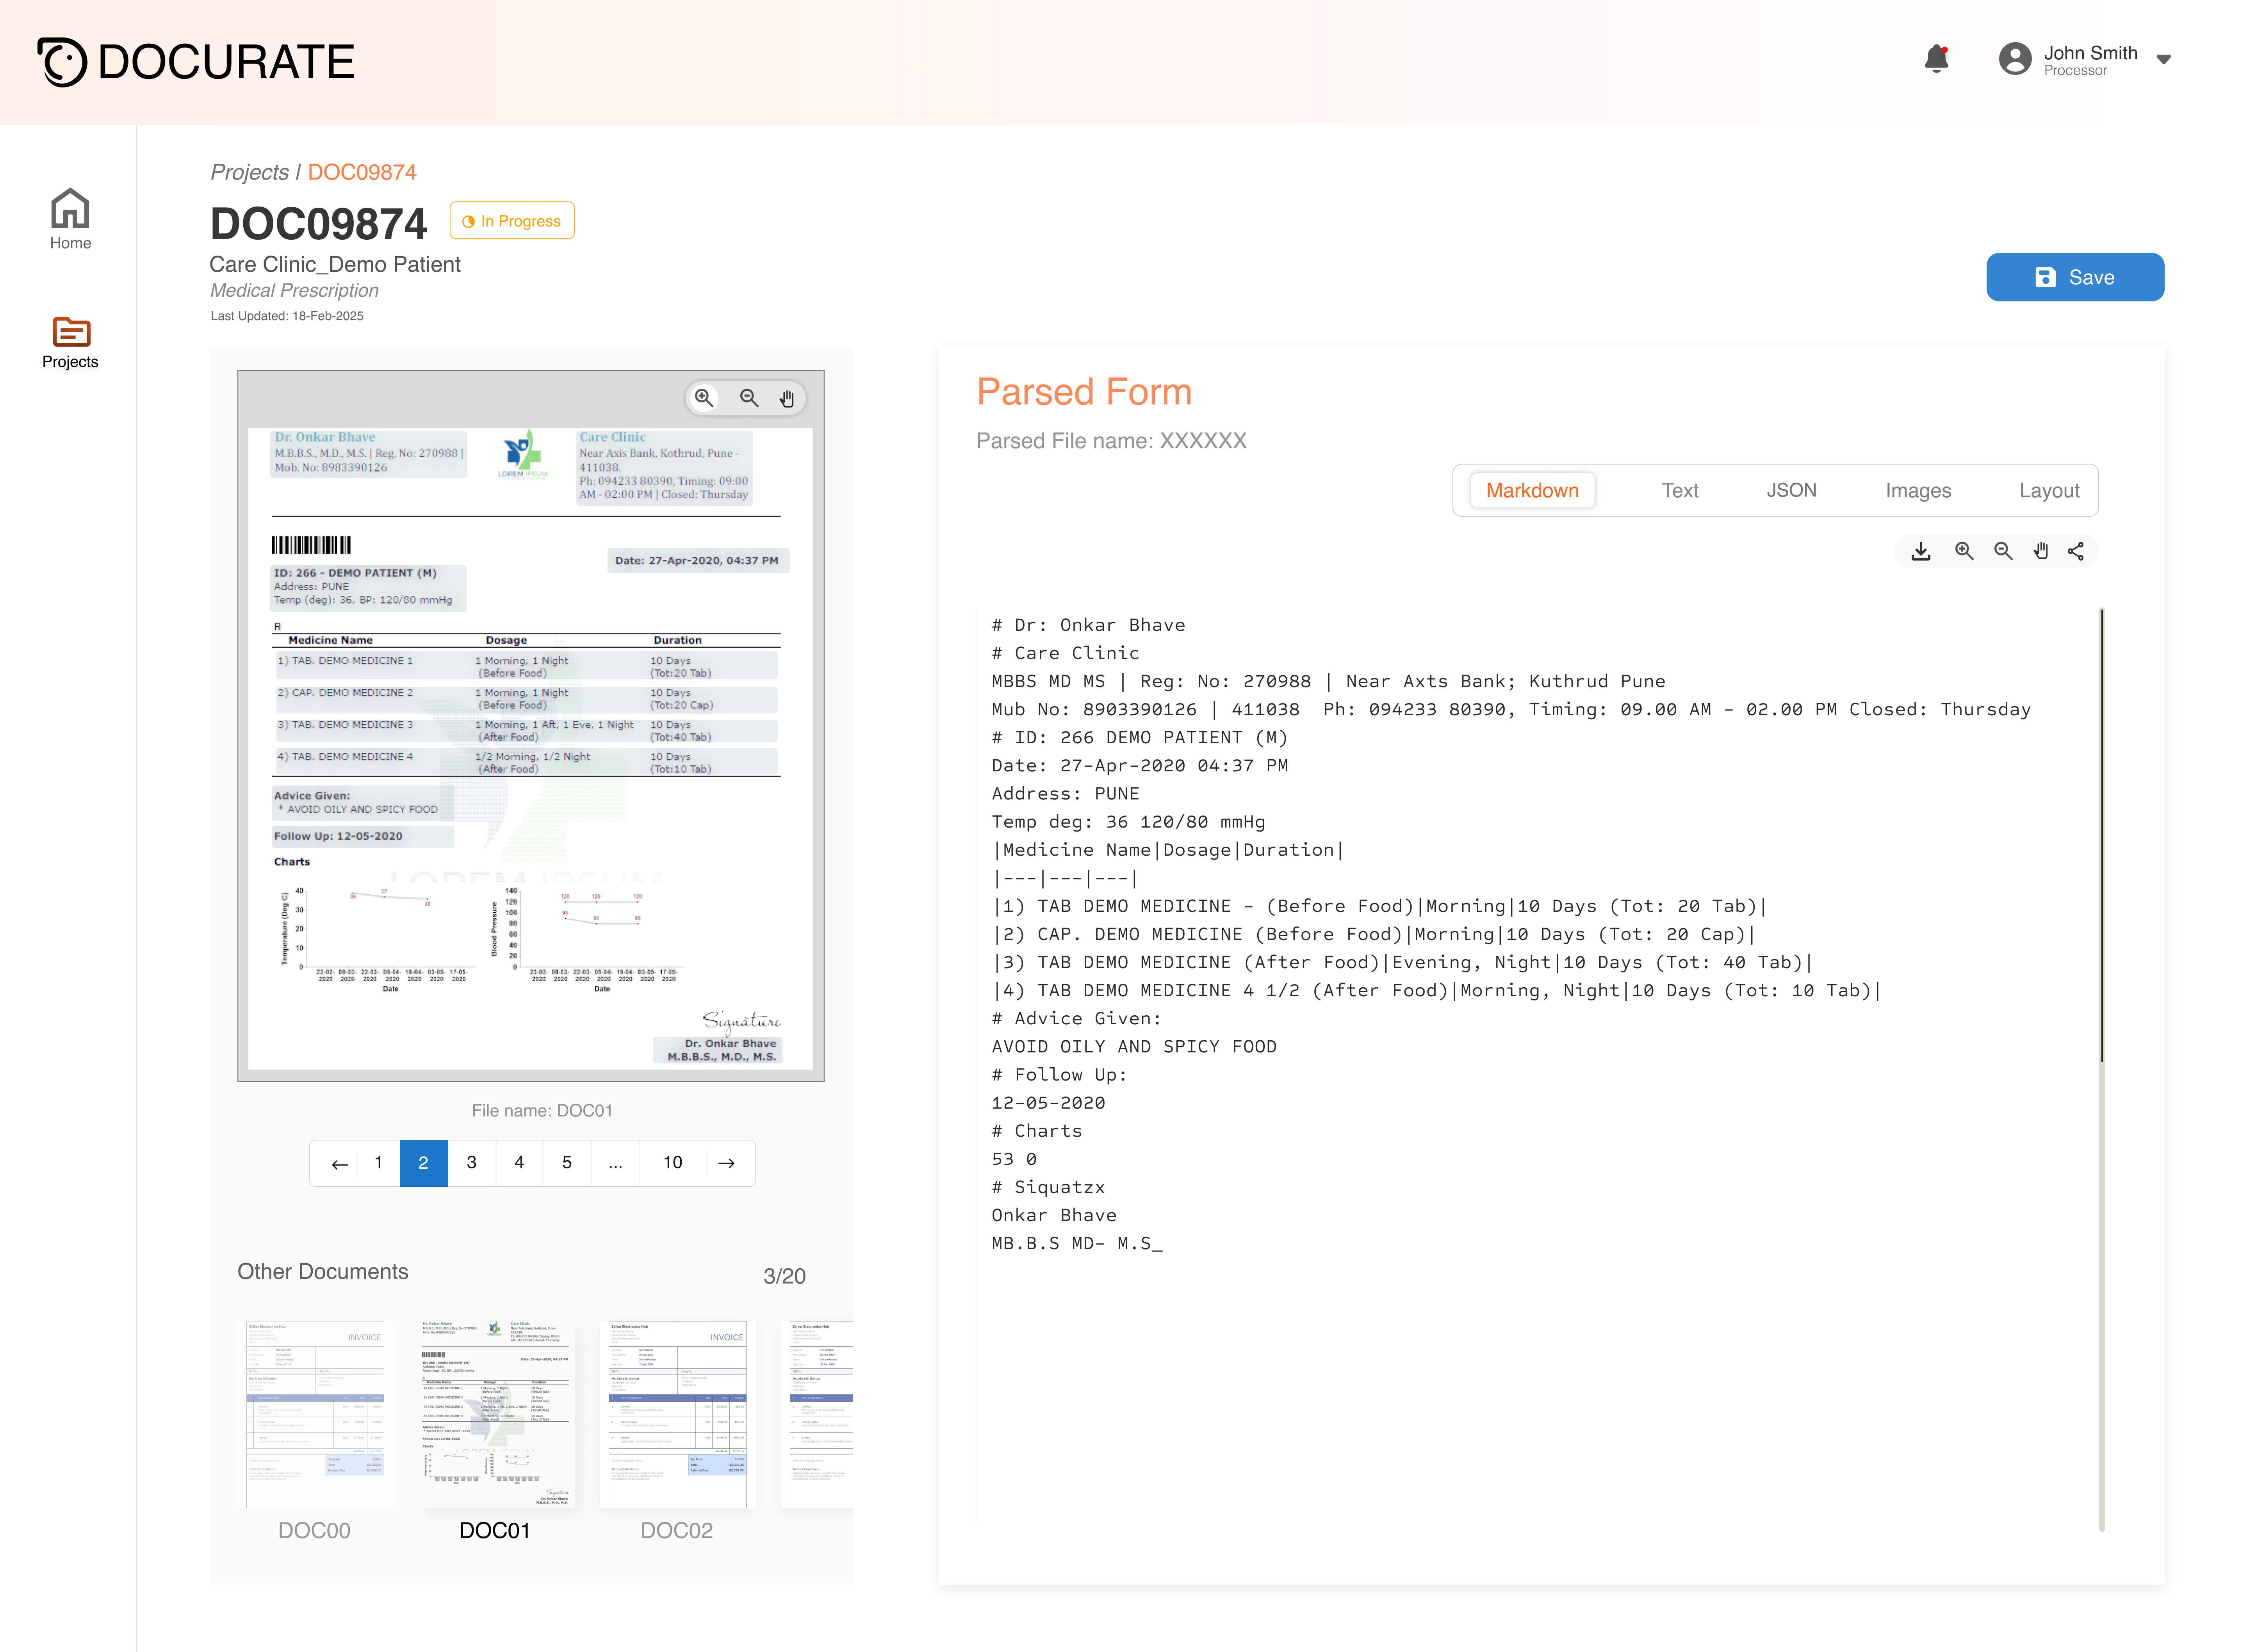Image resolution: width=2249 pixels, height=1652 pixels.
Task: Open the DOC02 invoice thumbnail
Action: point(677,1413)
